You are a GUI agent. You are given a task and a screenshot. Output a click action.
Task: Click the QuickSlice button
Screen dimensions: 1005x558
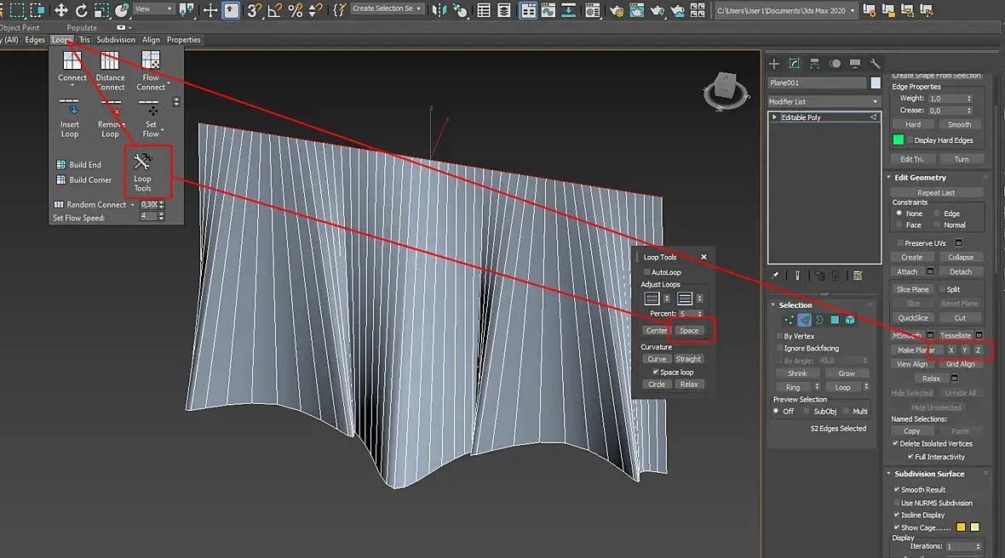[x=912, y=318]
